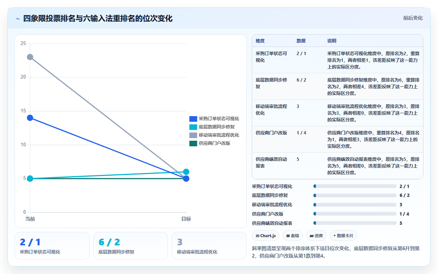
Task: Click the blue data point at 5 on 目标
Action: (186, 178)
